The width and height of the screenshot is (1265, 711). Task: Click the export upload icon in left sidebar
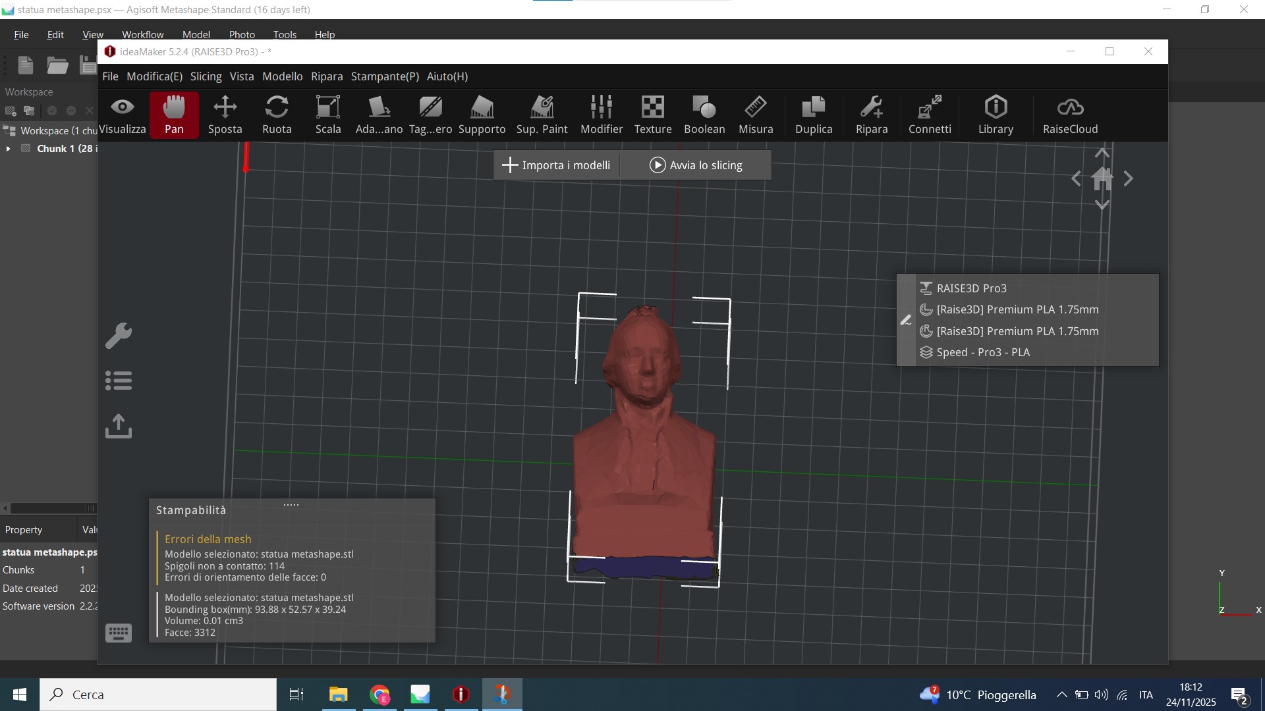pos(119,426)
